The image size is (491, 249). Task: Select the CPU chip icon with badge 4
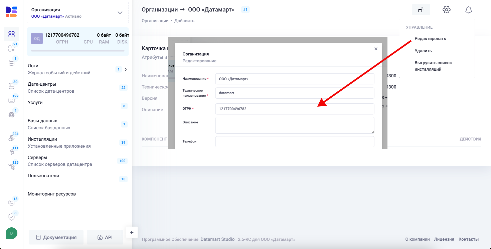[11, 115]
